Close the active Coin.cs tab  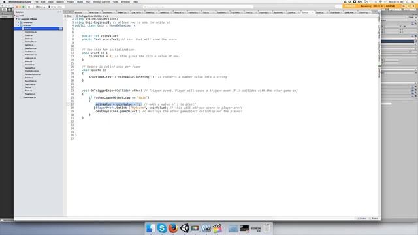(313, 12)
